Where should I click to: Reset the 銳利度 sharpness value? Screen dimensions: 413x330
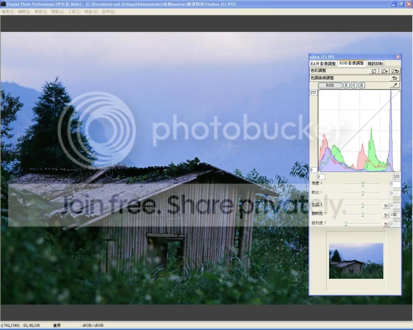[x=386, y=224]
